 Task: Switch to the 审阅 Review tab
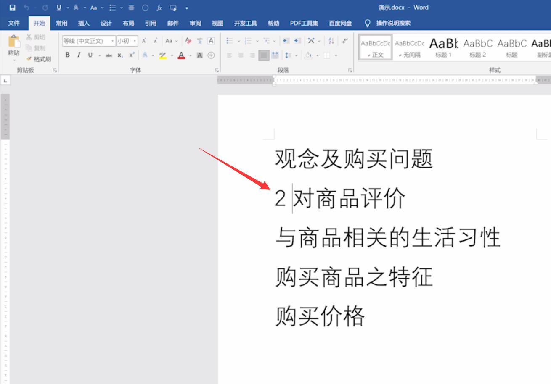pyautogui.click(x=195, y=24)
